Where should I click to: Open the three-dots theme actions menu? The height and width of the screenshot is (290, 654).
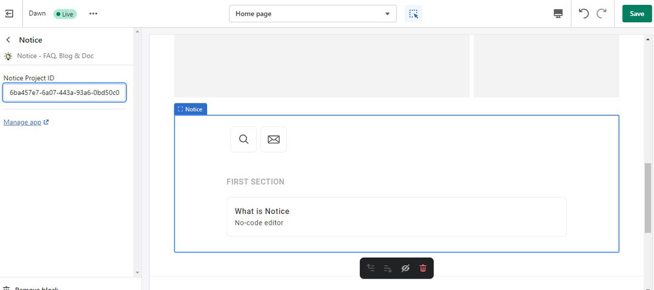93,14
